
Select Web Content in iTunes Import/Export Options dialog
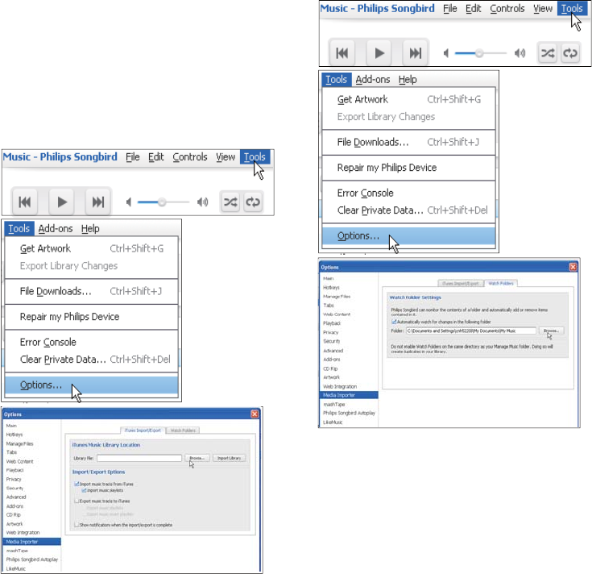[x=19, y=461]
